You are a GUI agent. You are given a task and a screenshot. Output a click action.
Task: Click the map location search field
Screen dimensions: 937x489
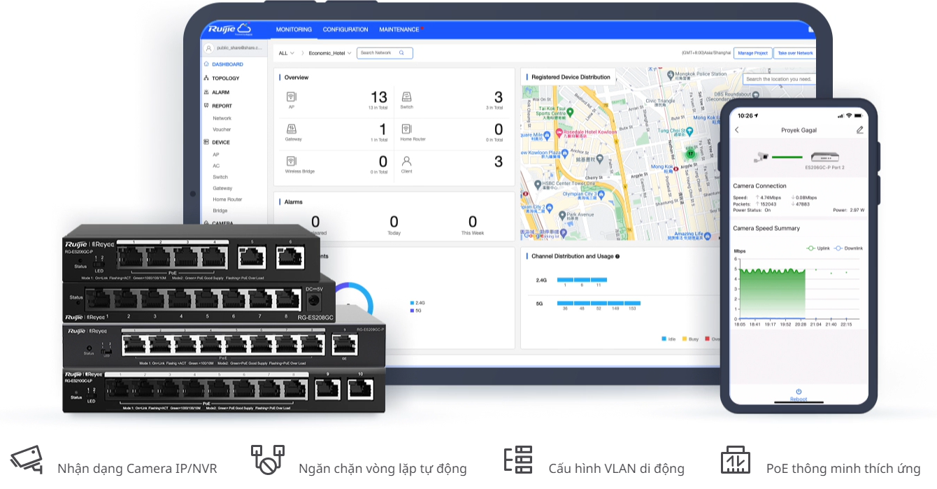(778, 79)
